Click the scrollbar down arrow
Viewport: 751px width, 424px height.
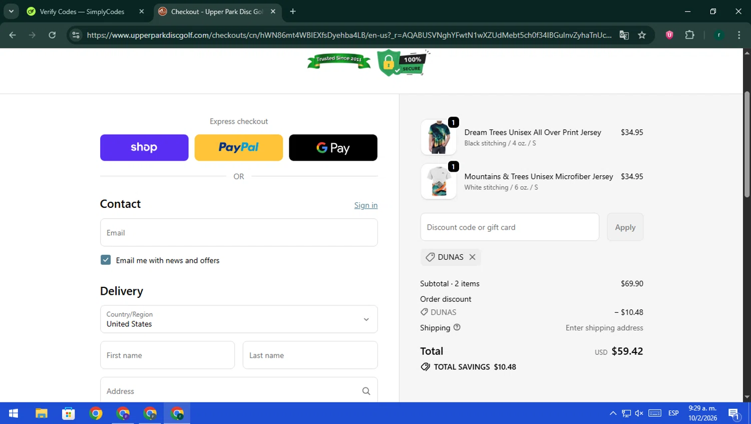tap(747, 397)
